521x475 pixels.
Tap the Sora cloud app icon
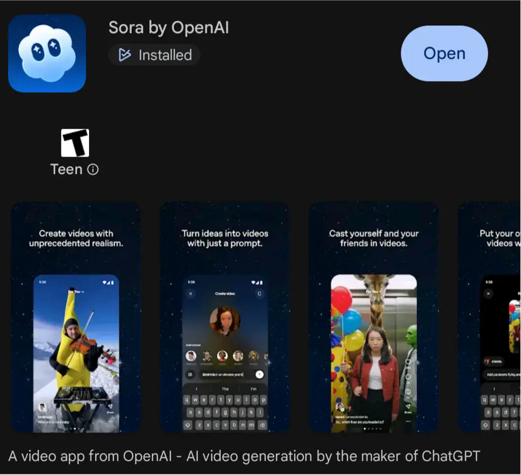[47, 54]
